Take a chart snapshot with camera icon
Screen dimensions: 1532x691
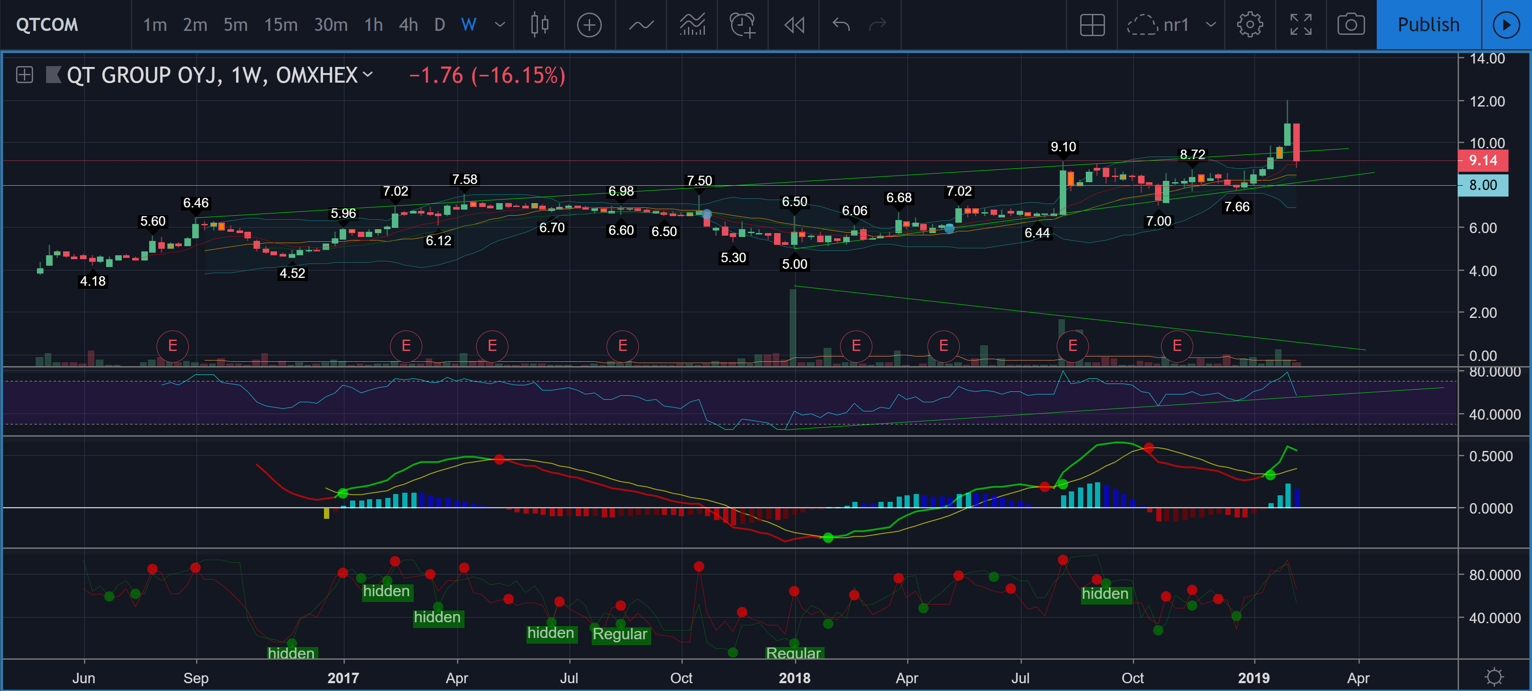(1351, 24)
